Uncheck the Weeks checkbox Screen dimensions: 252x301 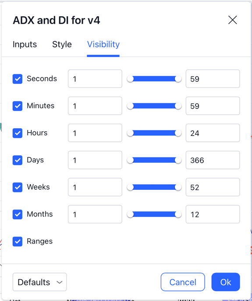(x=18, y=187)
